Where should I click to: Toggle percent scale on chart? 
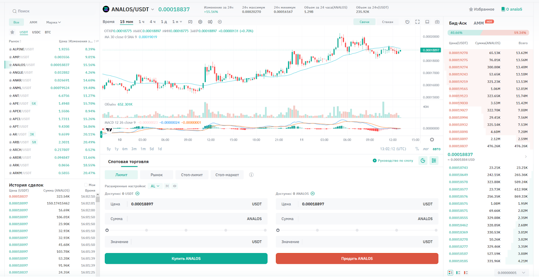pyautogui.click(x=417, y=149)
